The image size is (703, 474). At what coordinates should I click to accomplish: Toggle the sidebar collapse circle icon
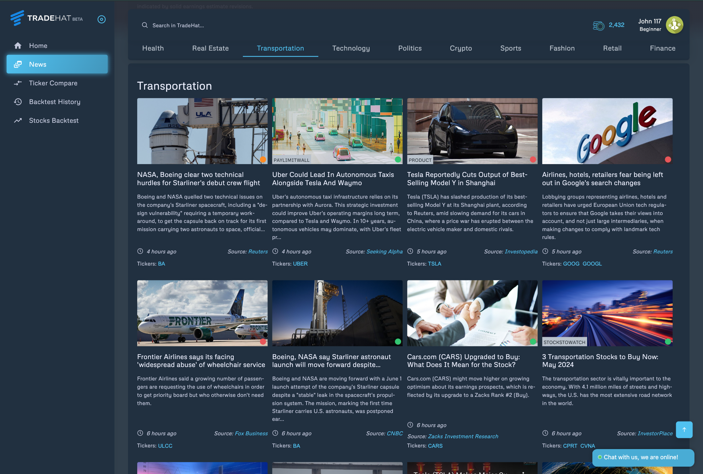pos(101,19)
